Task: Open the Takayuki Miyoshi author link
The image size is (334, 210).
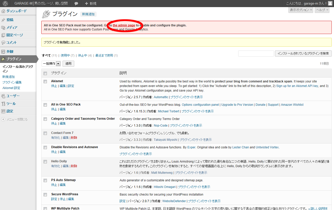Action: 165,140
